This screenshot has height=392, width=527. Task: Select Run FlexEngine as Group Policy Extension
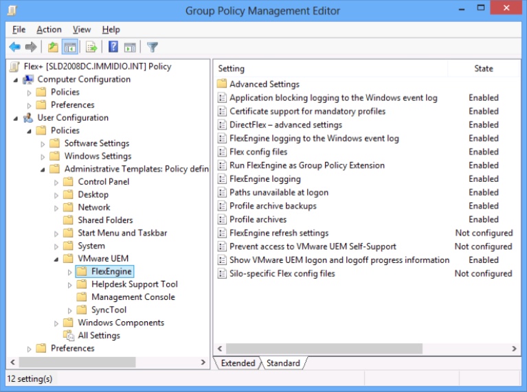click(307, 165)
